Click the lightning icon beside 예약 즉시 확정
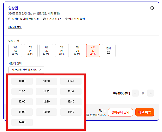Image resolution: width=162 pixels, height=132 pixels. [66, 19]
